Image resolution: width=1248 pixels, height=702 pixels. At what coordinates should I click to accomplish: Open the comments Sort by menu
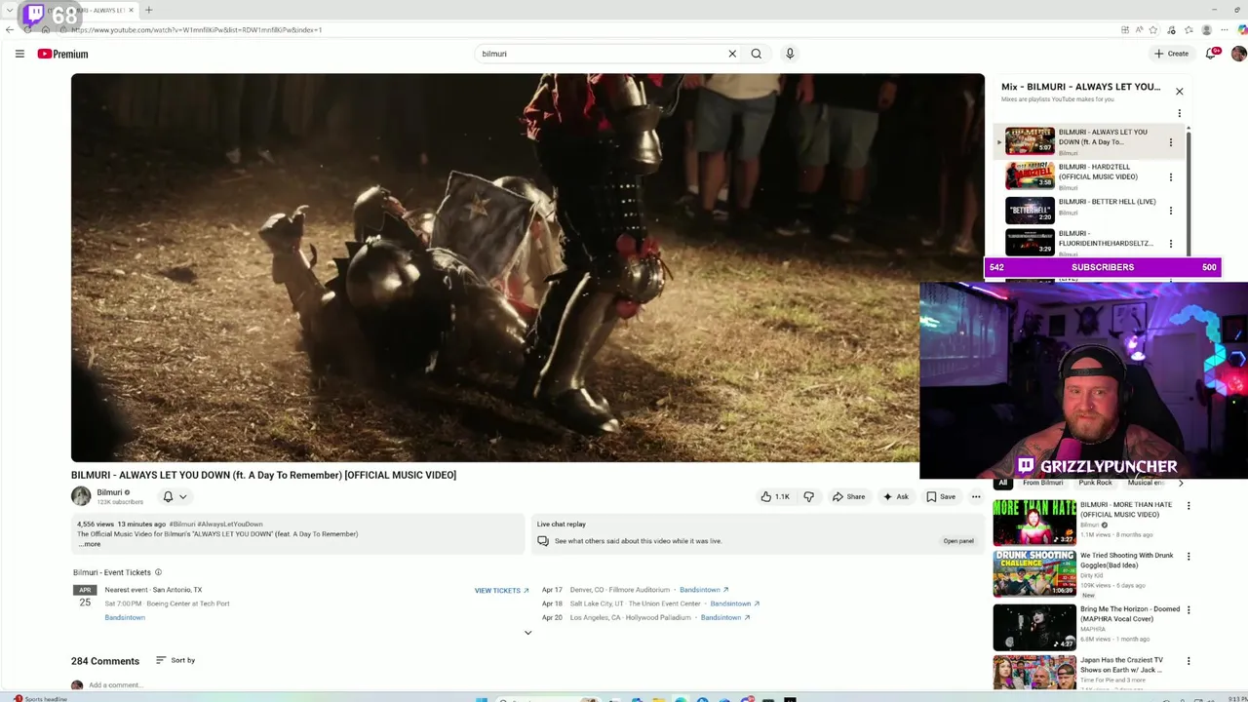(x=175, y=660)
